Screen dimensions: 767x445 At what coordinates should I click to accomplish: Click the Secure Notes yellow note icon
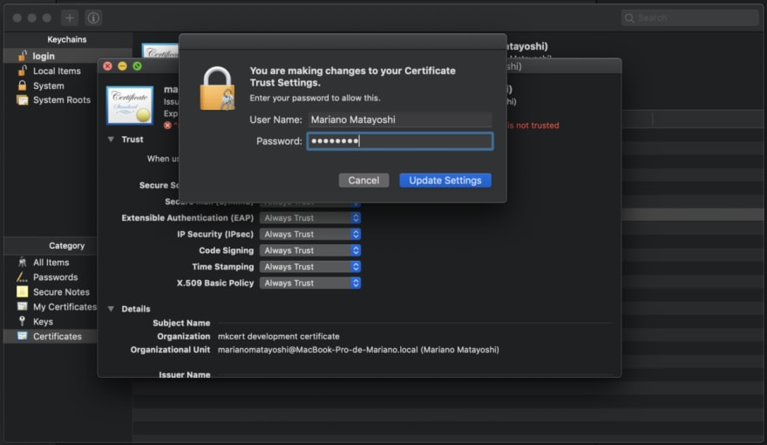click(x=22, y=291)
